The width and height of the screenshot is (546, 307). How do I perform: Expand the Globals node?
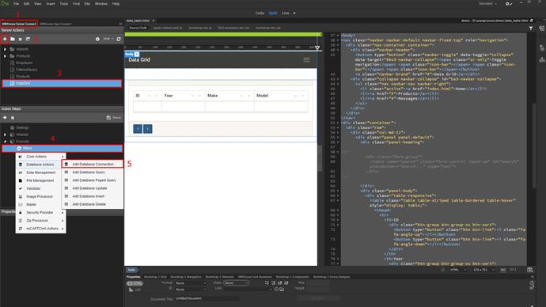pyautogui.click(x=5, y=135)
